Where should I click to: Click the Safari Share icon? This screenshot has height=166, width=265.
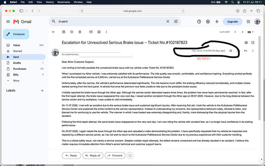click(245, 11)
